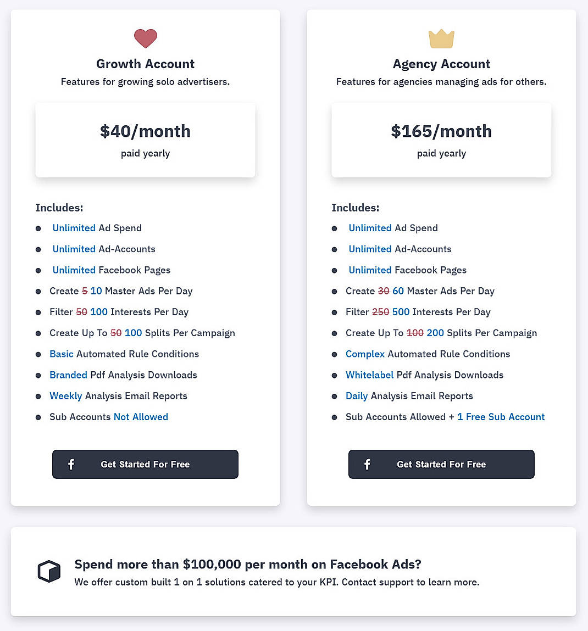Screen dimensions: 588x631
Task: Click the Spend more than $100,000 banner
Action: click(x=294, y=571)
